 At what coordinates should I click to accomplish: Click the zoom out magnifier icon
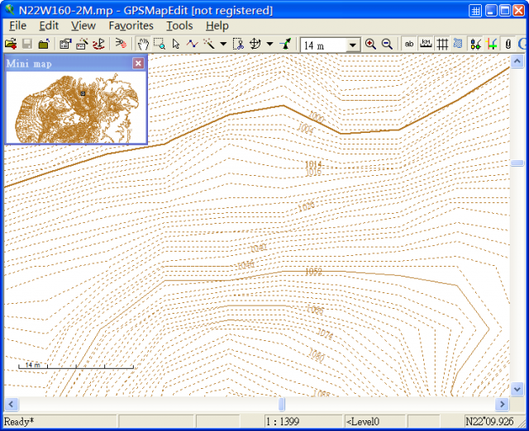point(387,44)
